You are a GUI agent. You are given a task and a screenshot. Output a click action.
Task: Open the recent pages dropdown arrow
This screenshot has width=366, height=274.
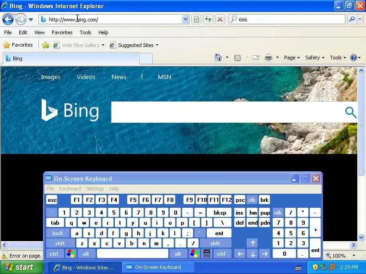click(x=31, y=20)
